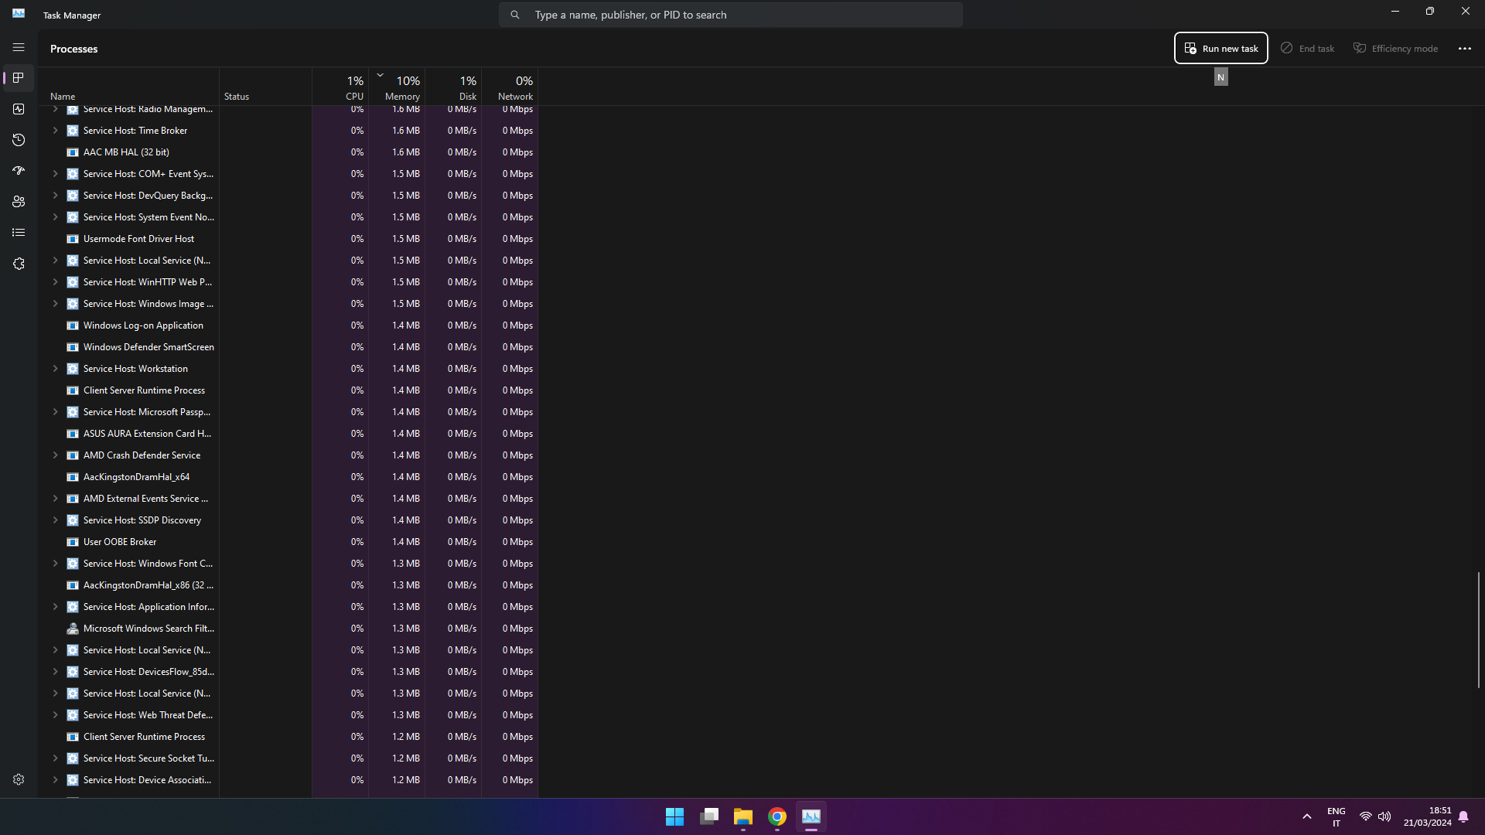
Task: Open the Details sidebar icon
Action: click(x=19, y=233)
